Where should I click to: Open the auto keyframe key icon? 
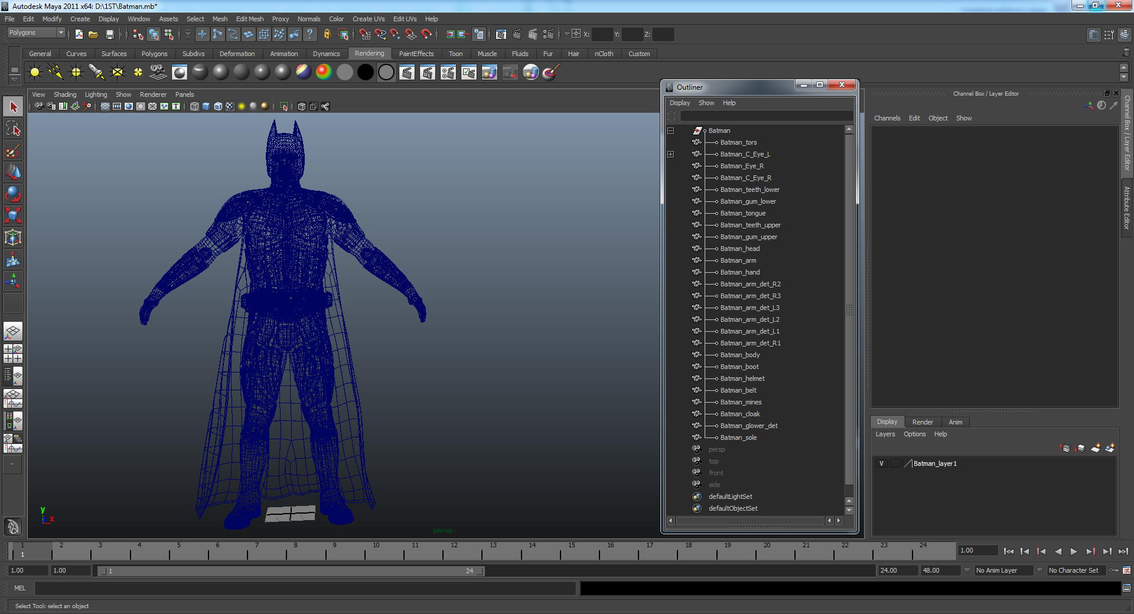click(1114, 570)
